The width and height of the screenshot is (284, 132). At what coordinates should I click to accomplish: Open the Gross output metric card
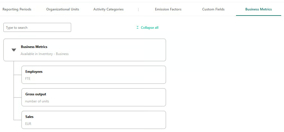(x=94, y=97)
